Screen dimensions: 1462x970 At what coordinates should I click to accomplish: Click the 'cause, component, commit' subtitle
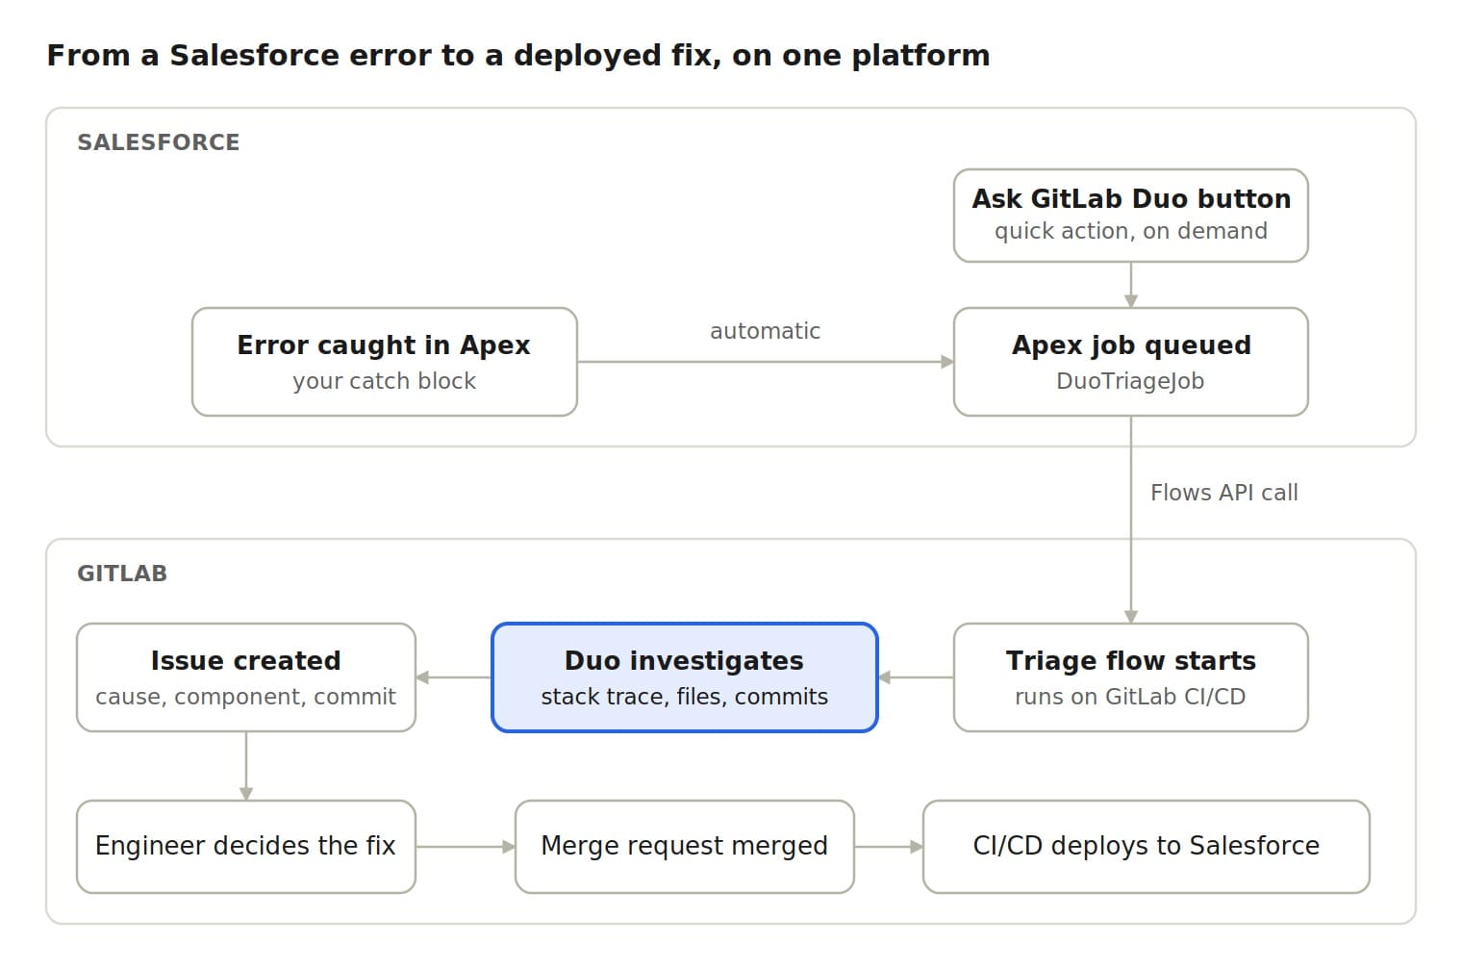pyautogui.click(x=246, y=697)
